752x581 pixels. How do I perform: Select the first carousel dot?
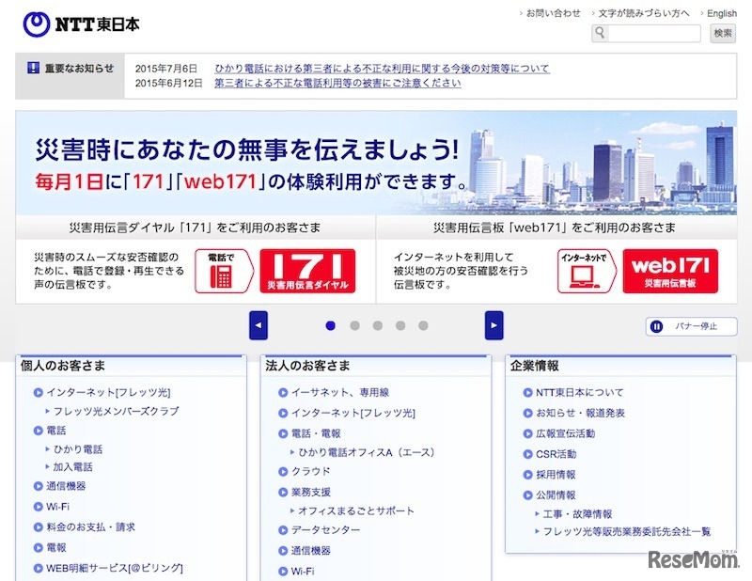pos(330,326)
